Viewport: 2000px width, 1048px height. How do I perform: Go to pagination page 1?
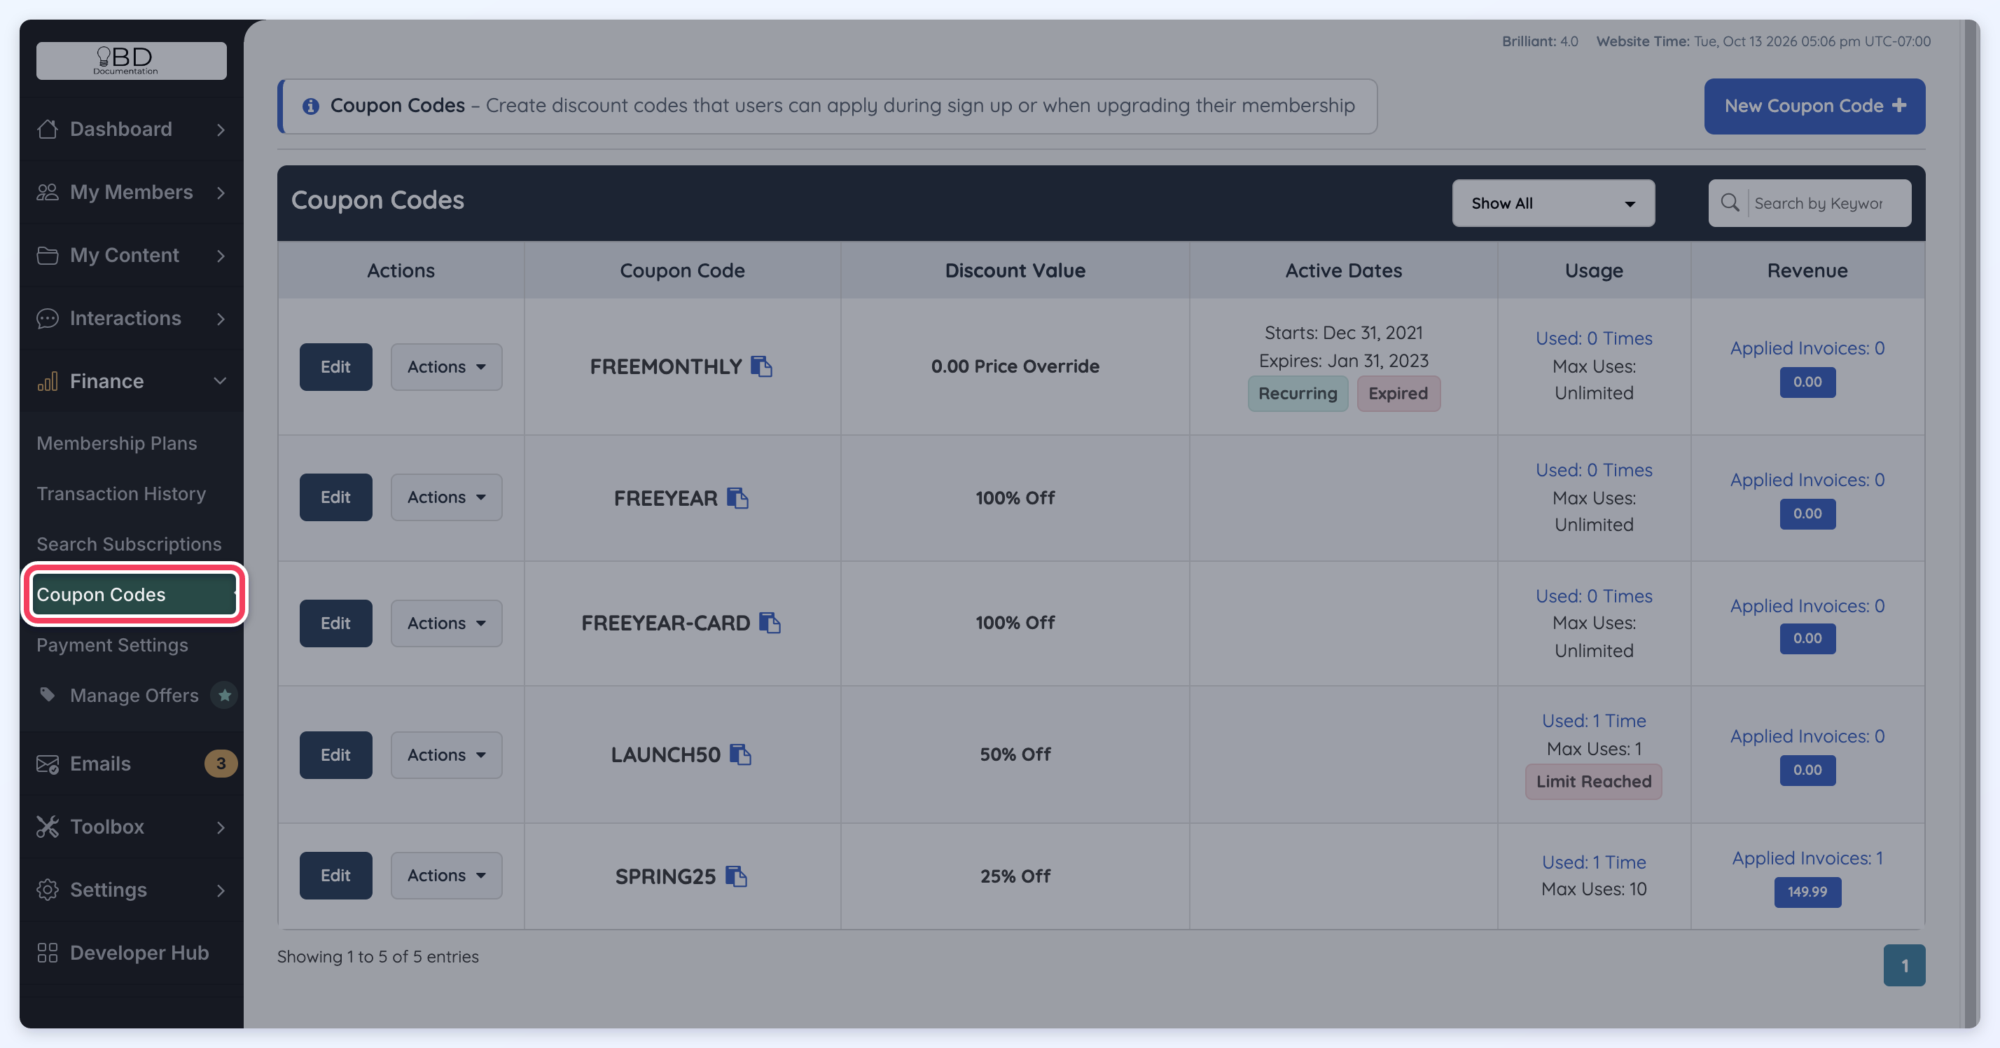(1904, 965)
